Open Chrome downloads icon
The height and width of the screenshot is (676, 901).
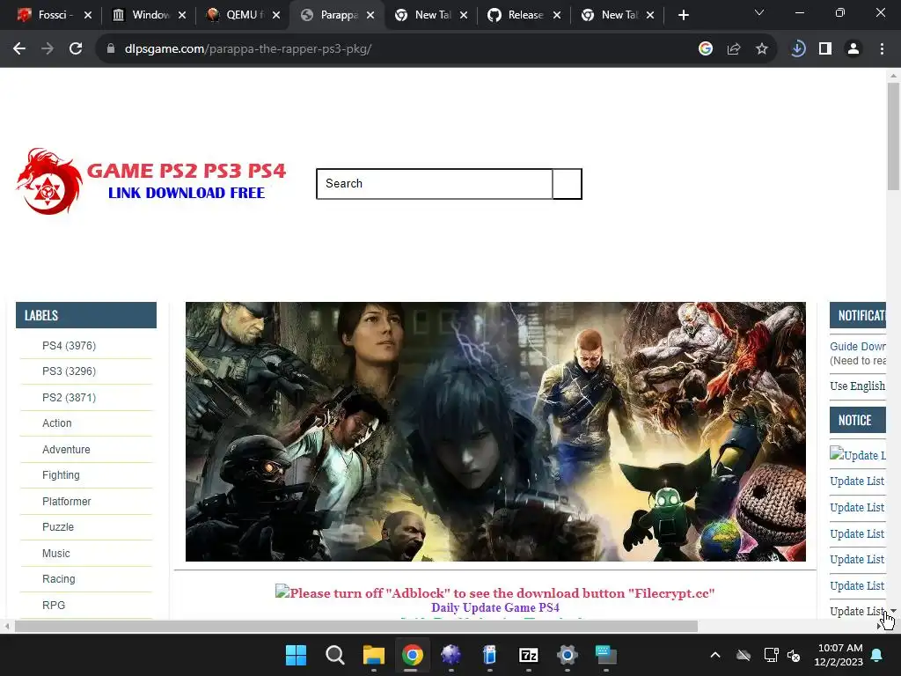[797, 49]
